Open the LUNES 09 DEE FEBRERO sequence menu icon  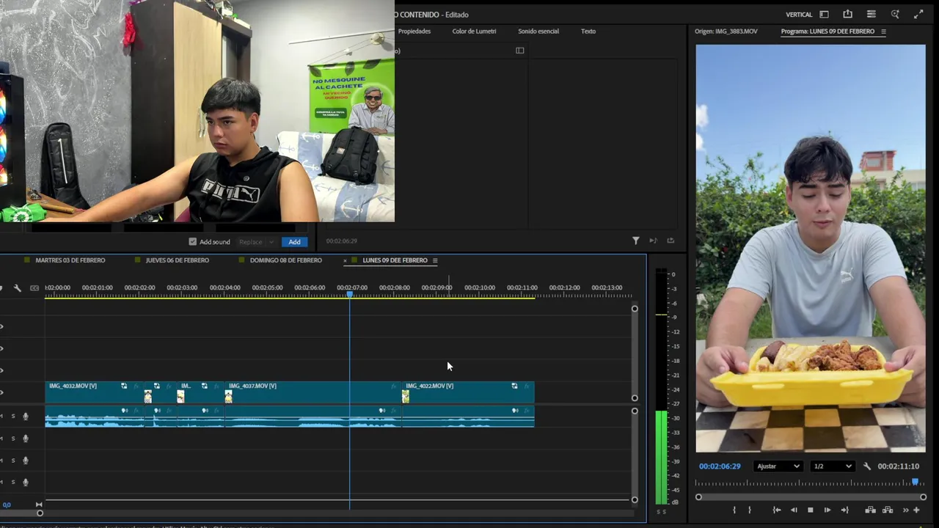tap(435, 260)
